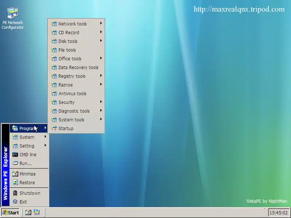Viewport: 291px width, 218px height.
Task: Click the Windows PE Explorer vertical banner
Action: coord(5,165)
